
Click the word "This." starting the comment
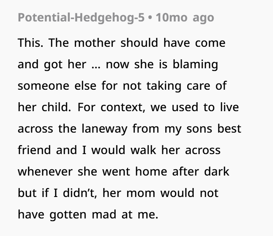[x=29, y=43]
